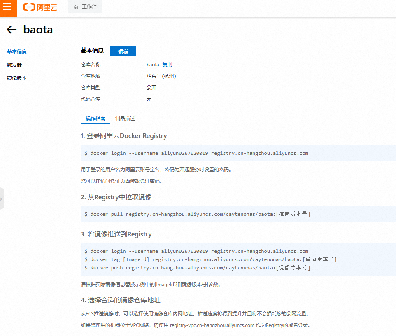
Task: Click the docker login command in step 1
Action: pos(196,153)
